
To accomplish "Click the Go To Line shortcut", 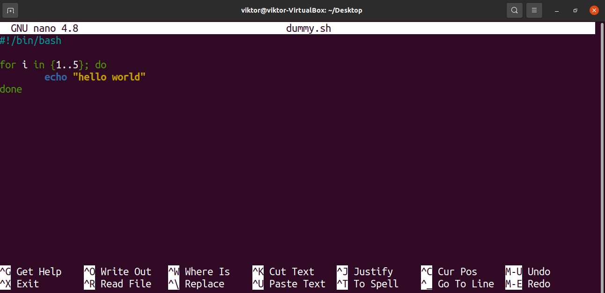I will (466, 284).
